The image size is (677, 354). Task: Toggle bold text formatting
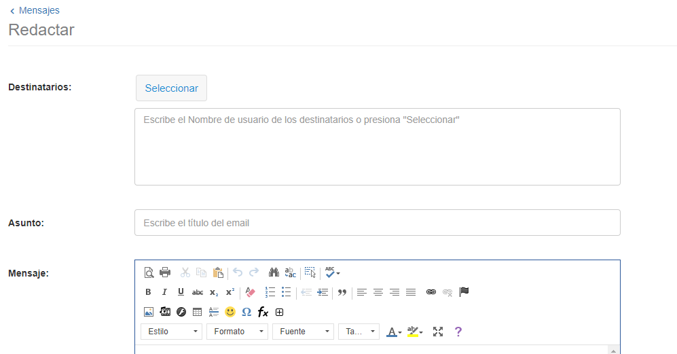pos(148,292)
